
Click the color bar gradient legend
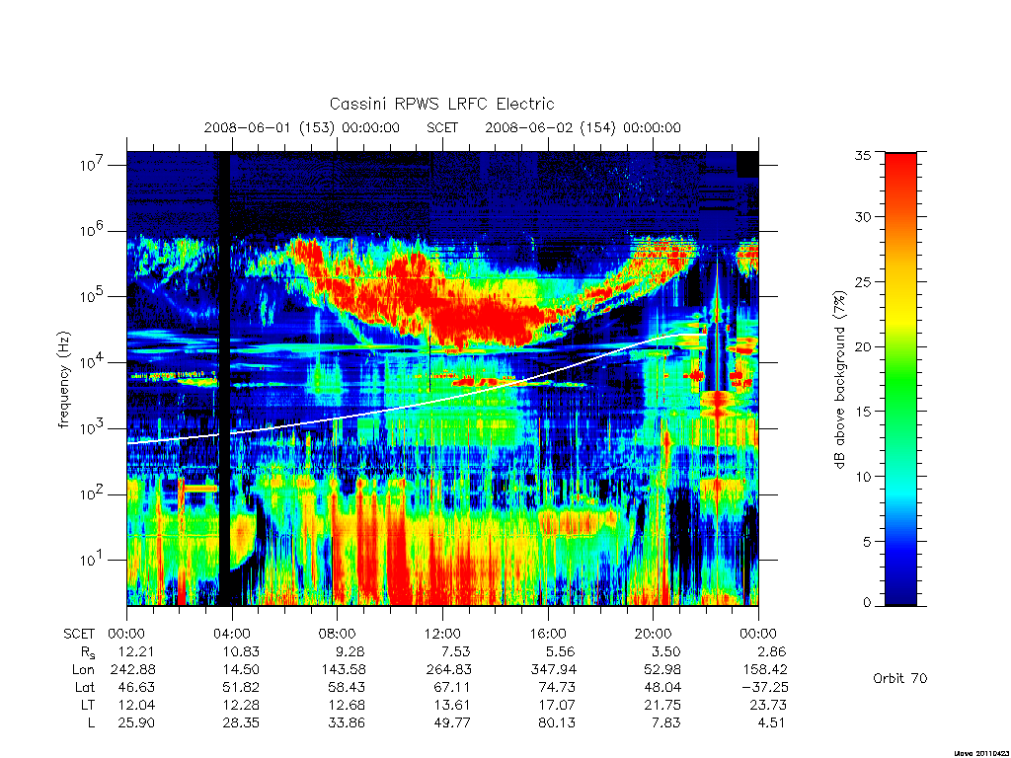click(900, 379)
